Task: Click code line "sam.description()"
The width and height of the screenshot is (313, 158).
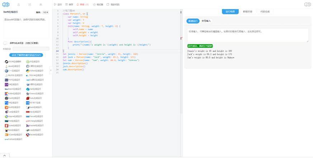Action: coord(73,69)
